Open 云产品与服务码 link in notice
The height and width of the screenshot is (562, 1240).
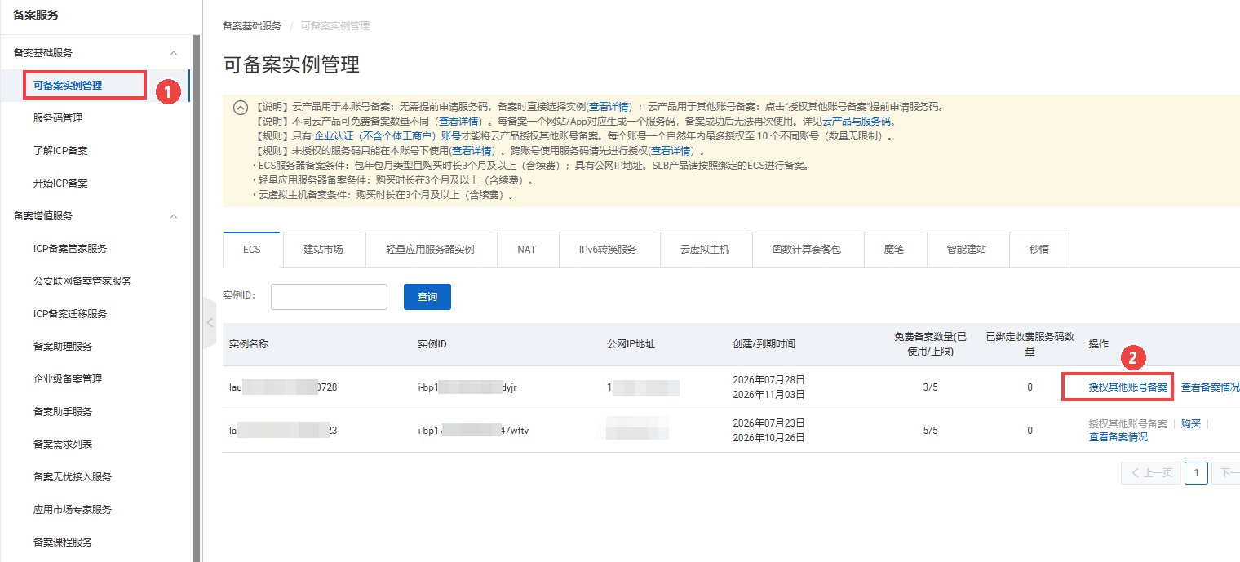tap(856, 122)
